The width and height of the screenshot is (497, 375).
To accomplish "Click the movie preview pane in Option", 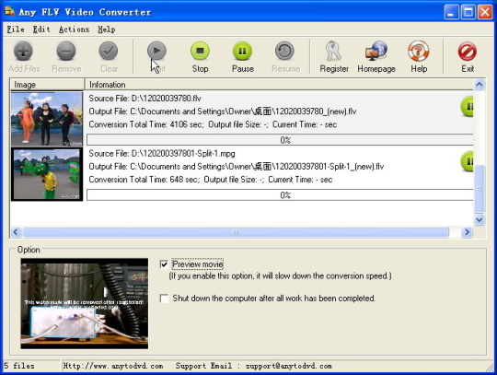I will tap(85, 304).
